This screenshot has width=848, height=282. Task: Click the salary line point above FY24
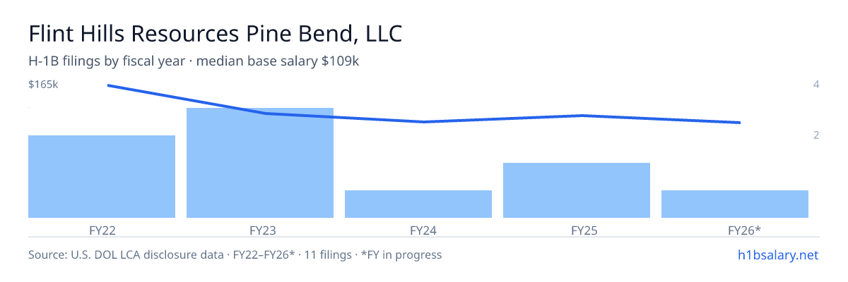pos(423,122)
